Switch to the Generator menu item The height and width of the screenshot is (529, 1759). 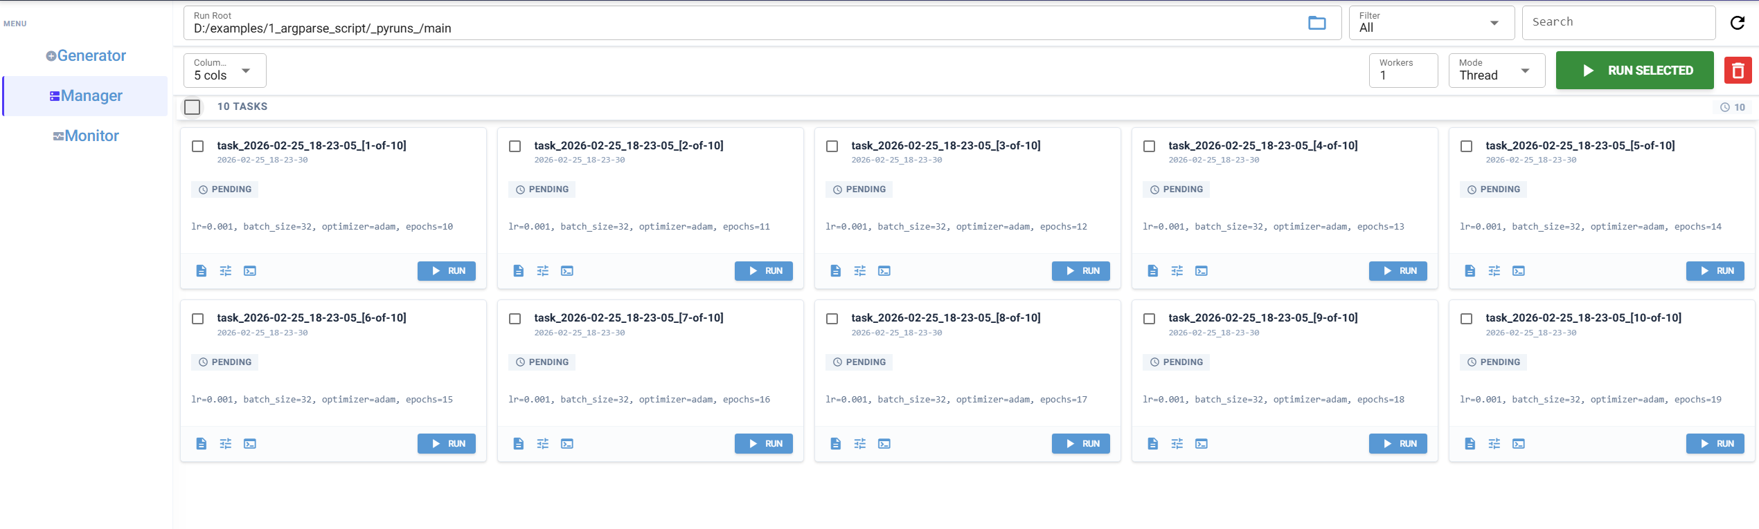[86, 56]
